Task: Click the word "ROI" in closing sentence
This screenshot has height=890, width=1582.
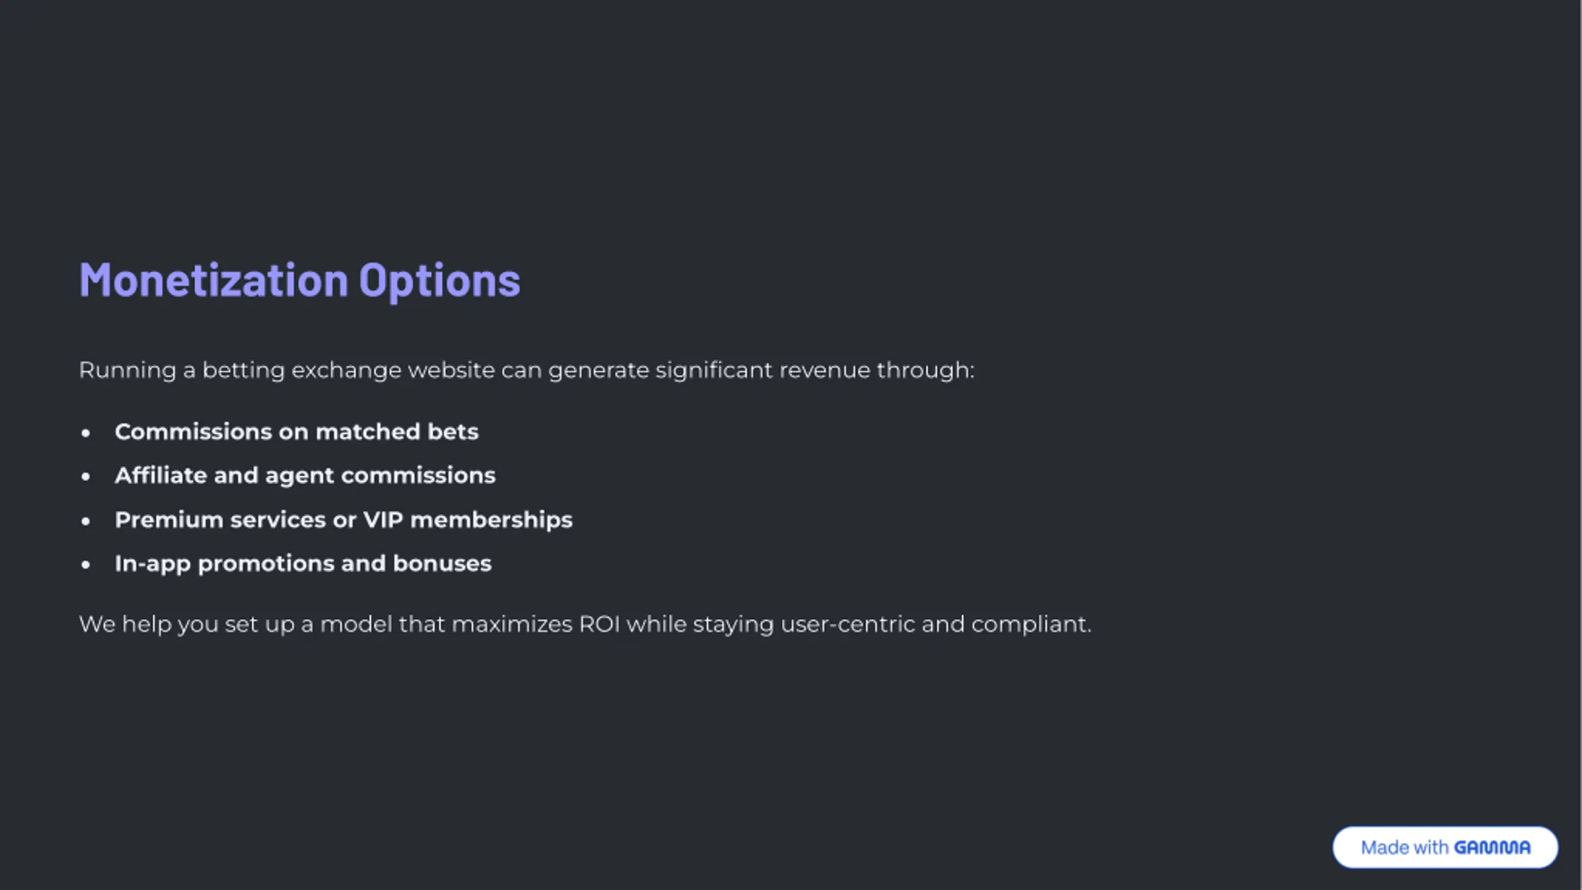Action: (599, 624)
